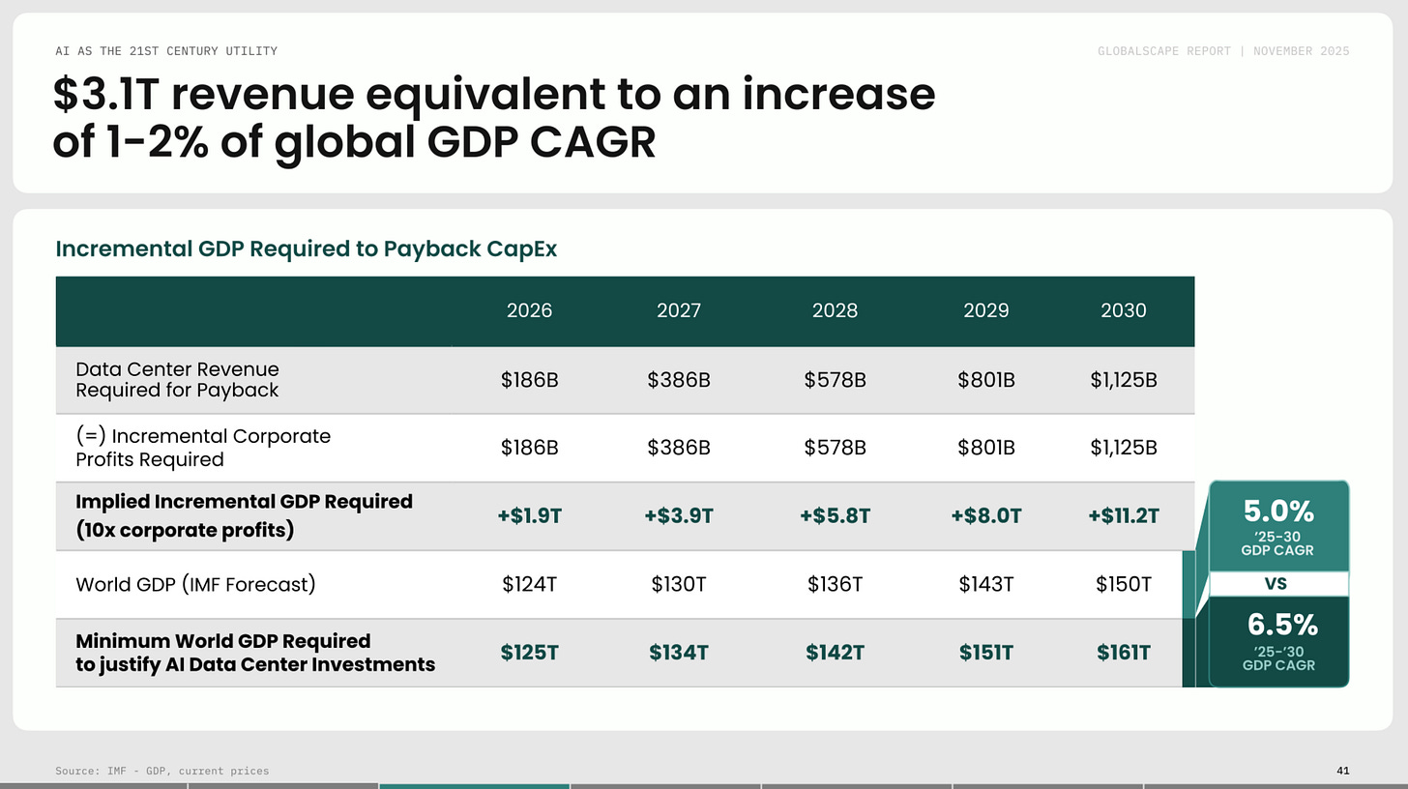This screenshot has width=1408, height=789.
Task: Click $801B in Data Center Revenue row
Action: (x=986, y=380)
